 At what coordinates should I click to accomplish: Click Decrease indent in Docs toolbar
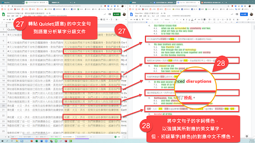coord(227,19)
